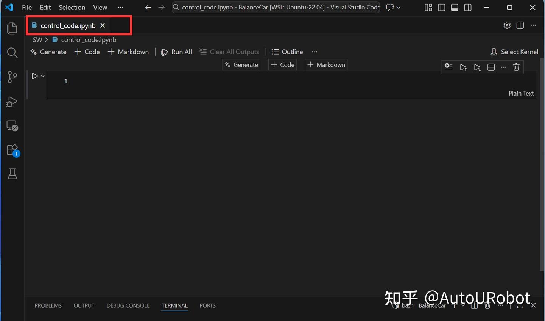Open the Copilot chat icon in title bar
The image size is (545, 321).
coord(390,7)
